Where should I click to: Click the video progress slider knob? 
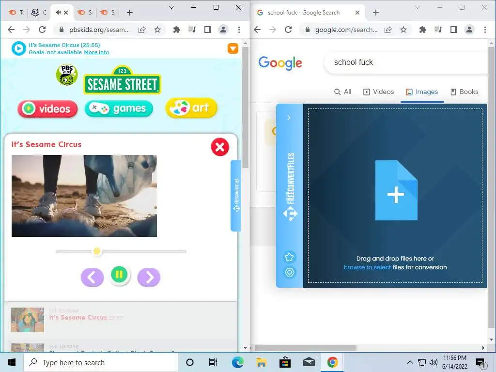pos(97,251)
